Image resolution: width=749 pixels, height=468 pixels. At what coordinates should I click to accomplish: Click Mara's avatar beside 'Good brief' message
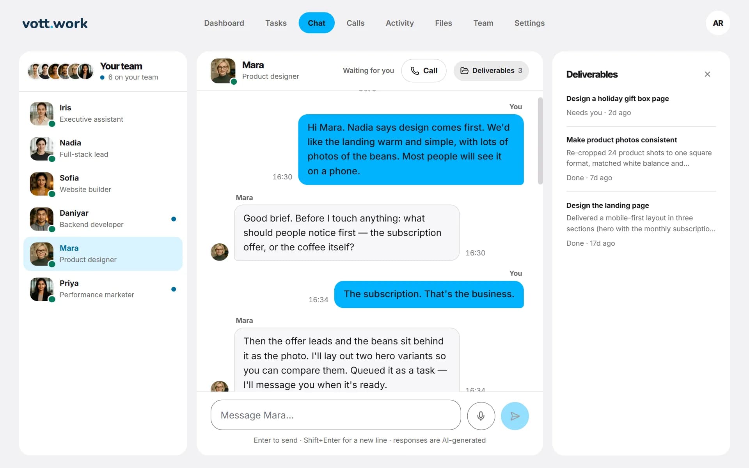[220, 252]
